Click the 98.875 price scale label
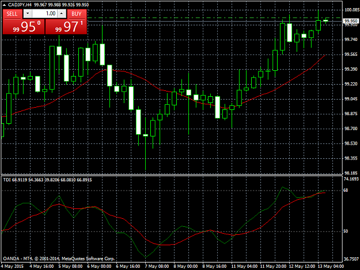 tap(351, 114)
